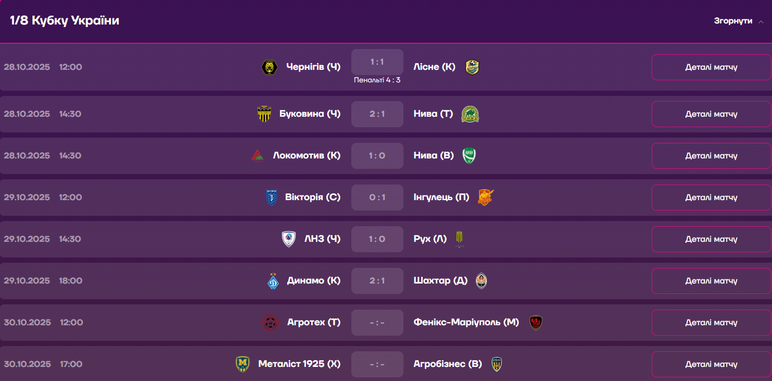Click the Фенікс-Маріуполь (М) team logo
Viewport: 772px width, 381px height.
click(536, 323)
